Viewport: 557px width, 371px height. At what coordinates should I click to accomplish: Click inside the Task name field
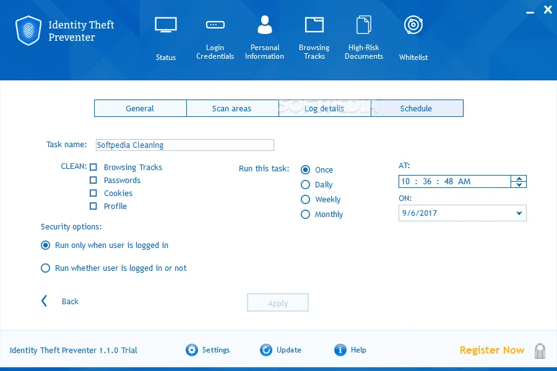click(x=184, y=145)
